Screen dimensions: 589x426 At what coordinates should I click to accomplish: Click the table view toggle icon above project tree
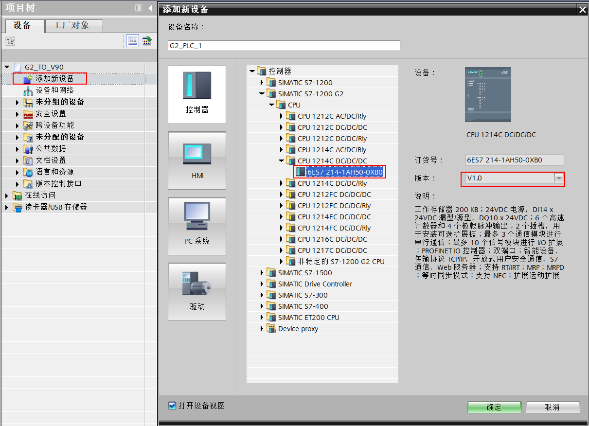click(x=132, y=40)
